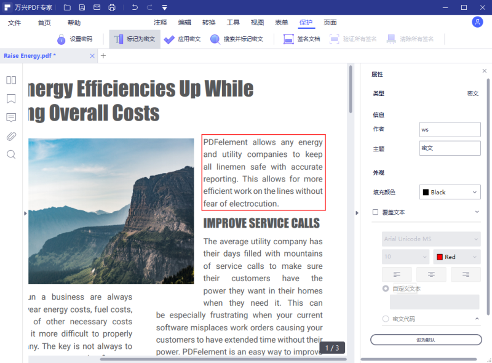Click the email envelope icon

coord(97,7)
